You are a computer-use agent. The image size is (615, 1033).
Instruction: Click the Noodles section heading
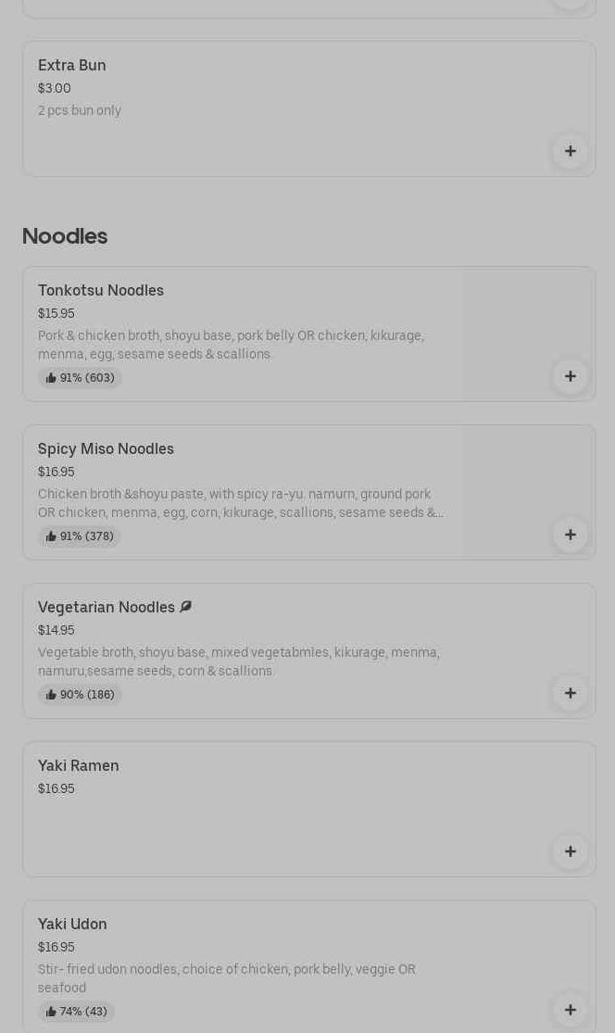tap(65, 236)
